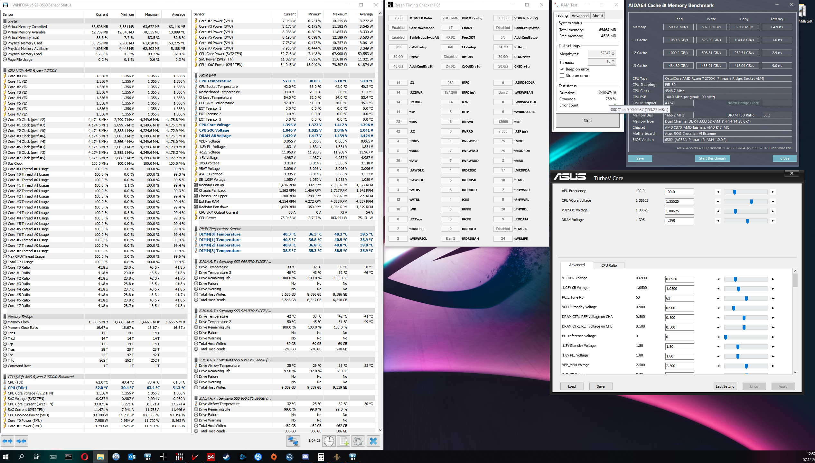Viewport: 815px width, 463px height.
Task: Enable Stop on error checkbox
Action: (x=562, y=76)
